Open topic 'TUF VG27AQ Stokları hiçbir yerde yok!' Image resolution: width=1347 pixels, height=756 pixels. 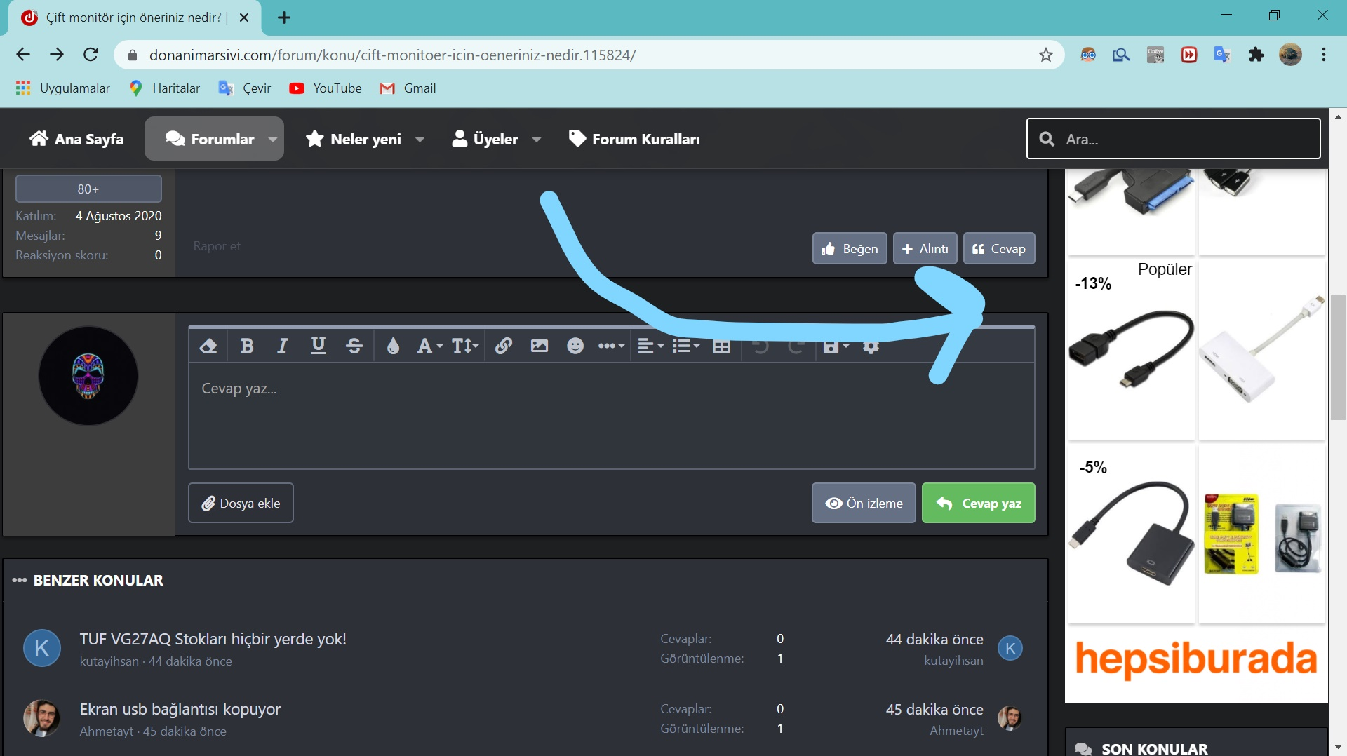[213, 639]
